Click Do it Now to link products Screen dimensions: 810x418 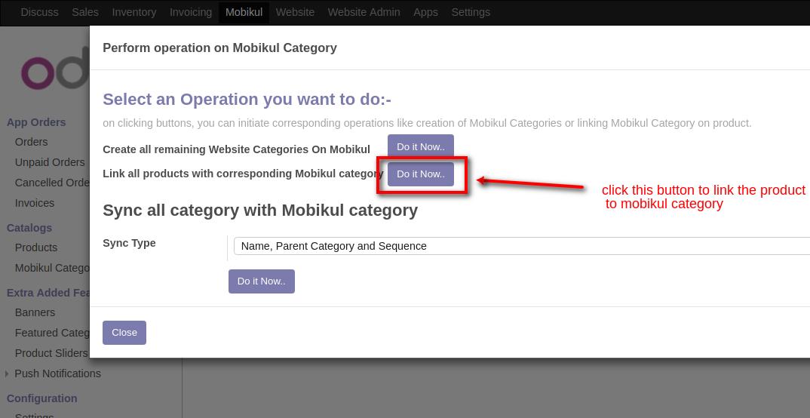pos(420,174)
